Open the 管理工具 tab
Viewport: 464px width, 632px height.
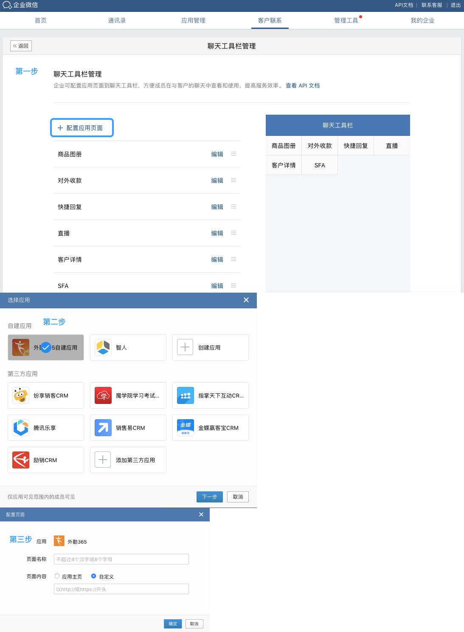point(346,20)
